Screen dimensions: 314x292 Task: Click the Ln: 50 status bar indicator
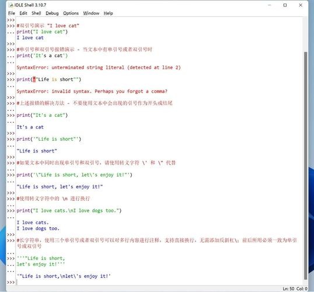[x=288, y=289]
